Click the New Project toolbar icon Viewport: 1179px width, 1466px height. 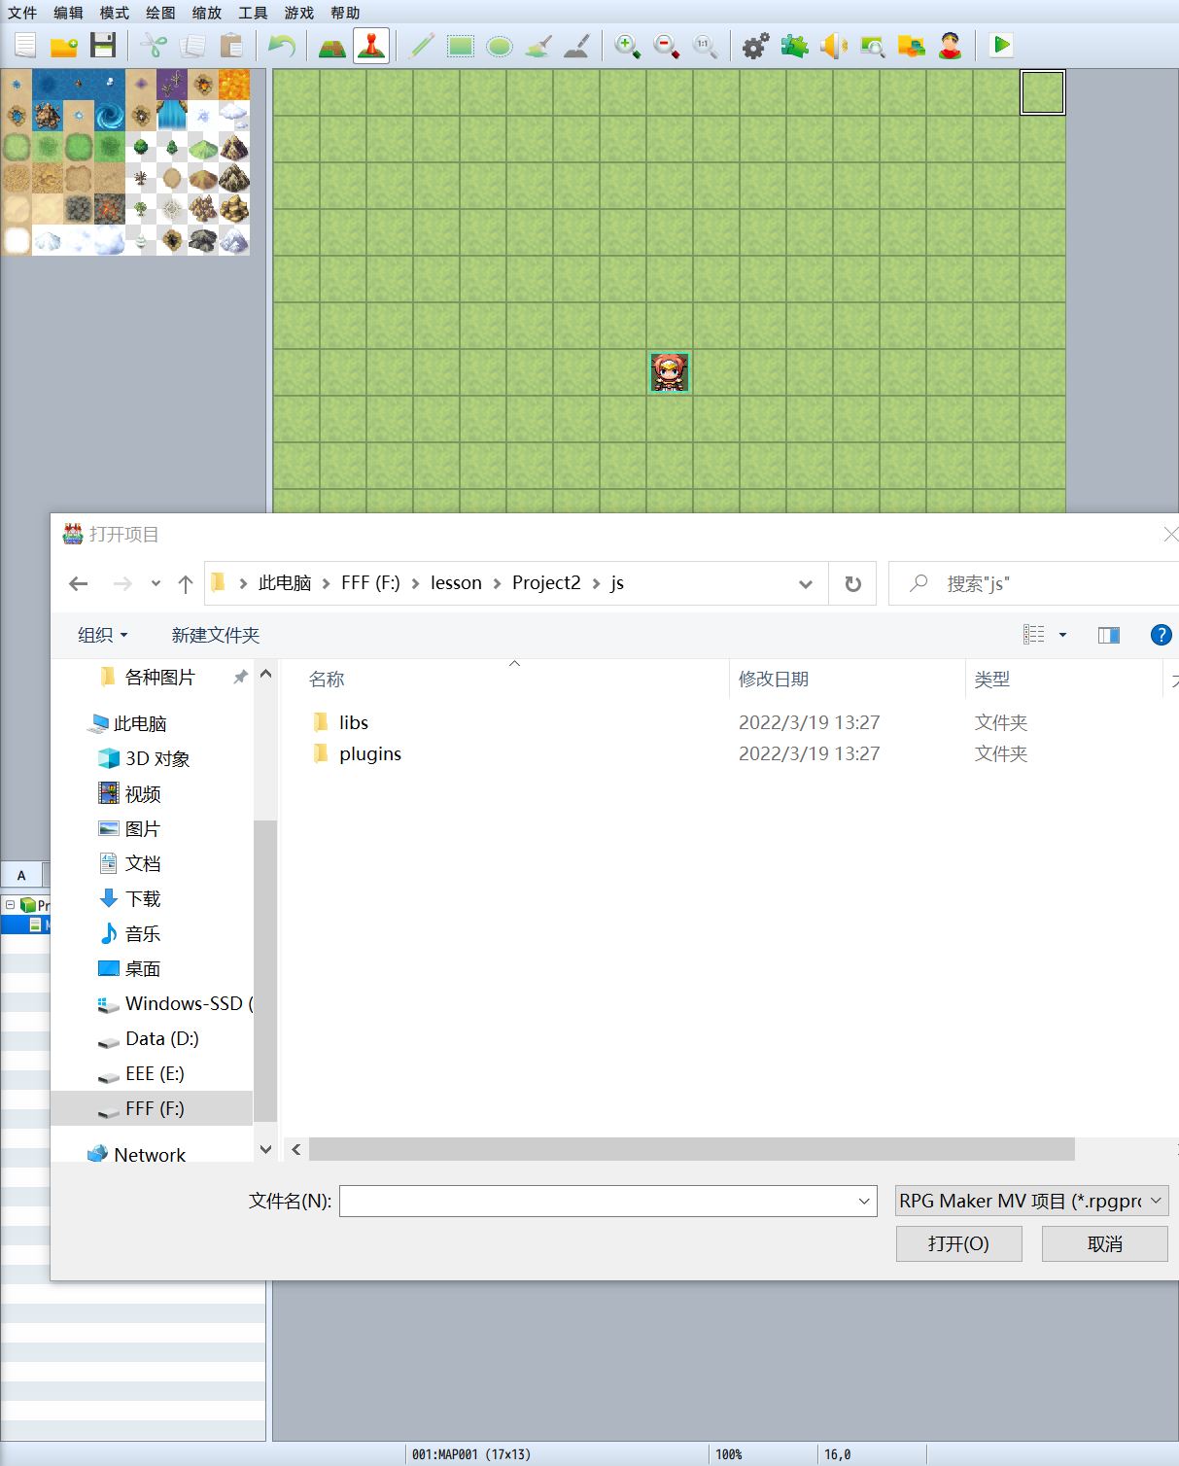[x=25, y=46]
